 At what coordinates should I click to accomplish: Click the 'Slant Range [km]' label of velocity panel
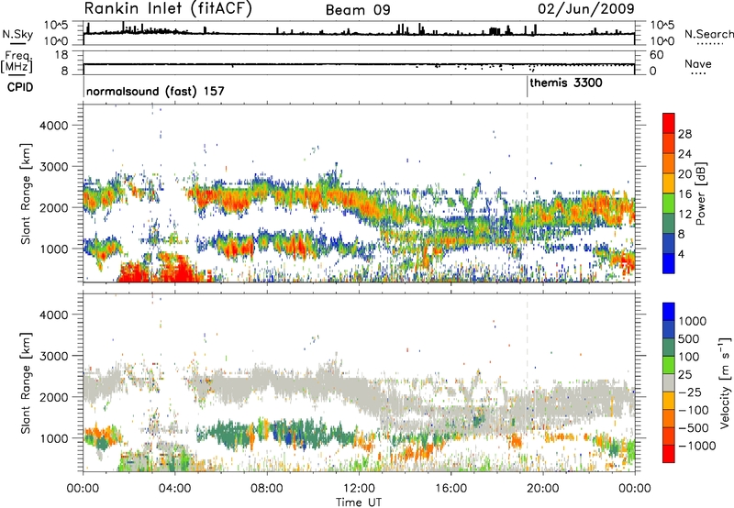point(26,382)
